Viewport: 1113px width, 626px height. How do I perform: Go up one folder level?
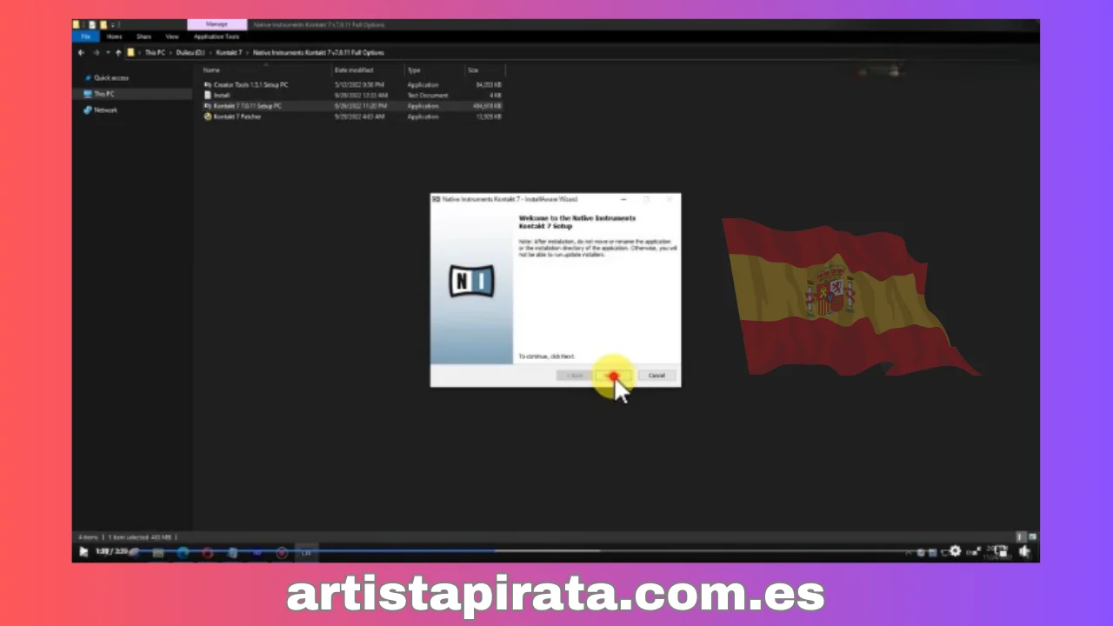118,52
